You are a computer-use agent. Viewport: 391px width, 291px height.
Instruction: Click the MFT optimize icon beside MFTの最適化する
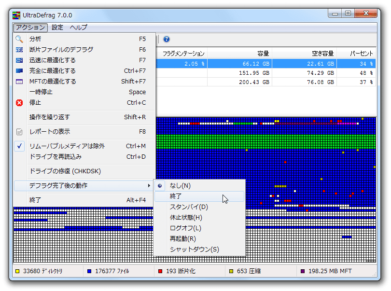point(19,82)
